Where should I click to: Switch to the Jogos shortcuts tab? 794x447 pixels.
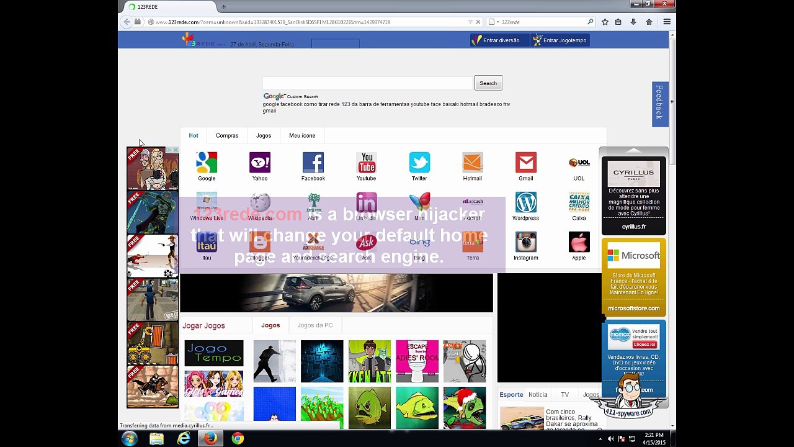[x=264, y=135]
